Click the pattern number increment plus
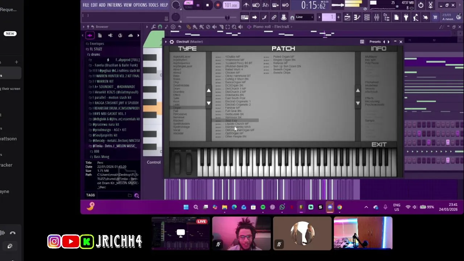Image resolution: width=464 pixels, height=261 pixels. (x=339, y=17)
